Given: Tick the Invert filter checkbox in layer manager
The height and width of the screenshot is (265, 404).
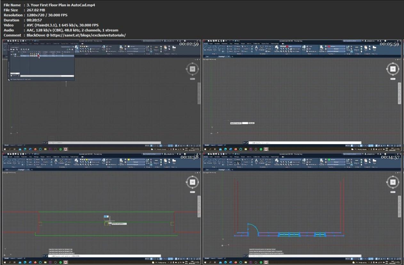Looking at the screenshot, I should 12,76.
